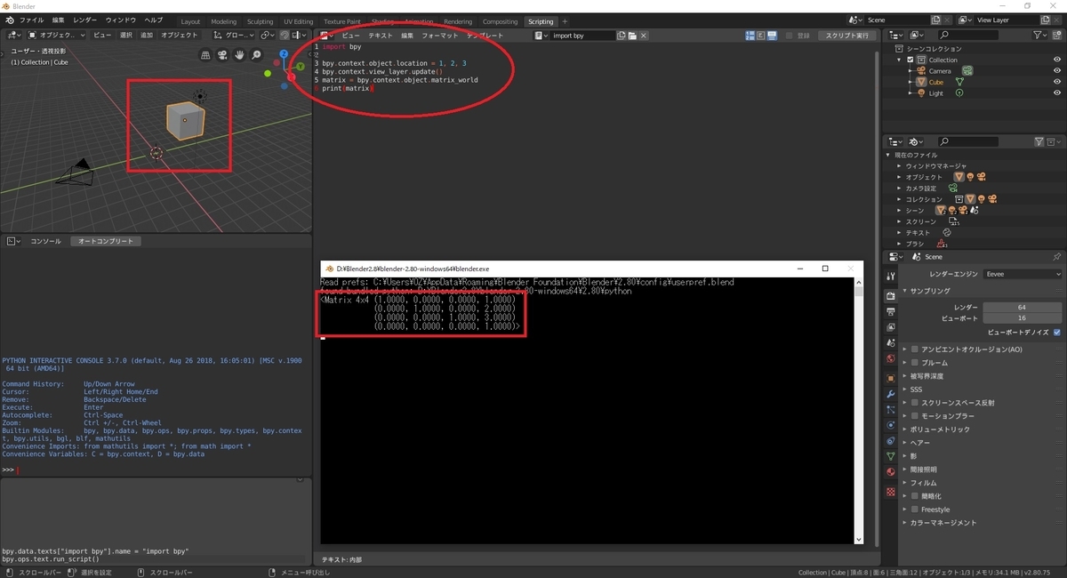The height and width of the screenshot is (578, 1067).
Task: Edit the Scene name field in top bar
Action: pyautogui.click(x=895, y=20)
